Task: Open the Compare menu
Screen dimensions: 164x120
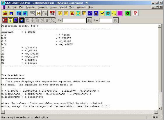Action: tap(42, 7)
